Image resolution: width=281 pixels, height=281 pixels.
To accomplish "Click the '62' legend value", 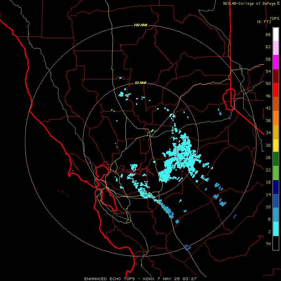I will tap(268, 47).
